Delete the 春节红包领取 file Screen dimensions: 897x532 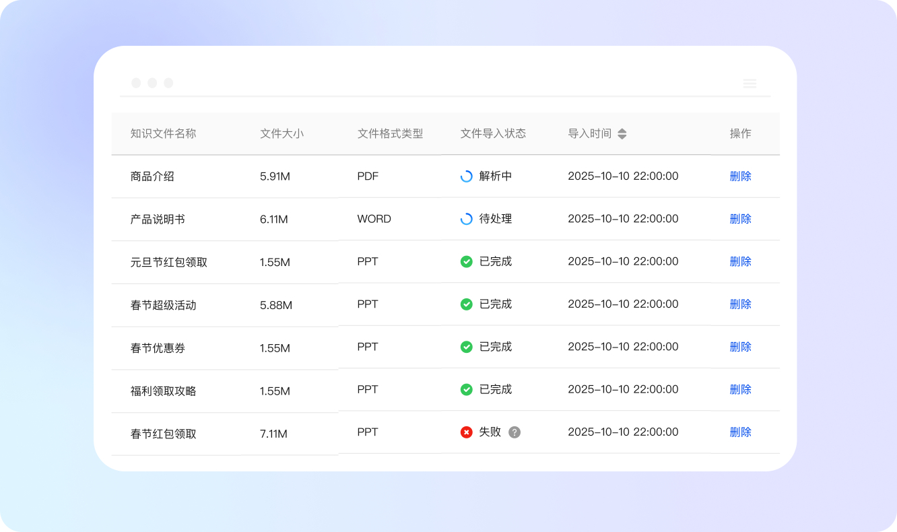740,432
